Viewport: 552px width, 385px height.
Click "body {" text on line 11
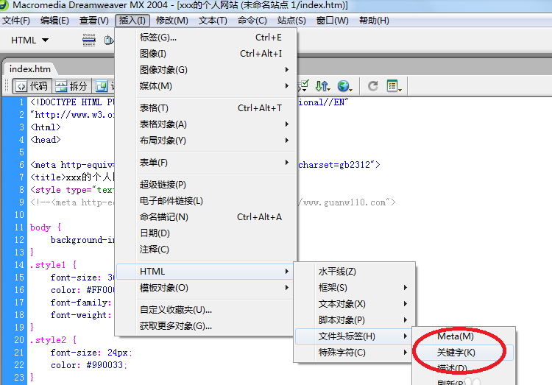point(46,227)
